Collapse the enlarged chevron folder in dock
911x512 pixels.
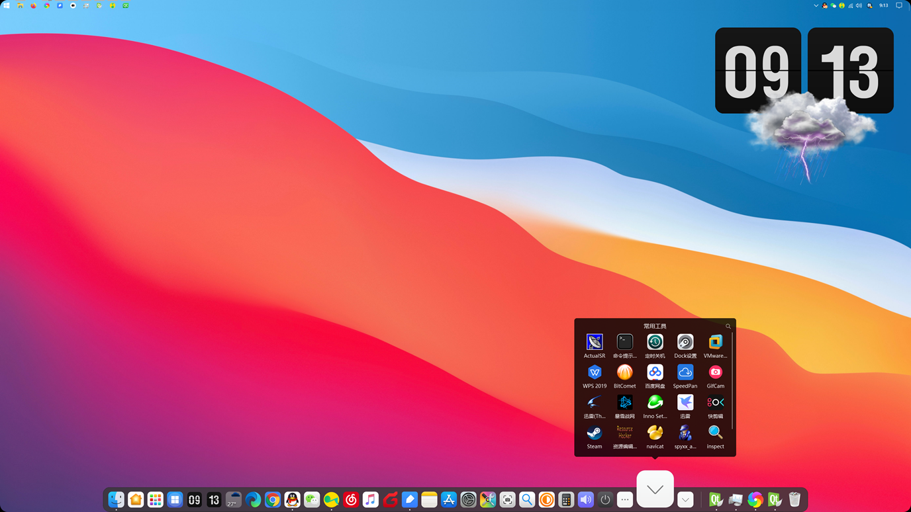pos(655,490)
